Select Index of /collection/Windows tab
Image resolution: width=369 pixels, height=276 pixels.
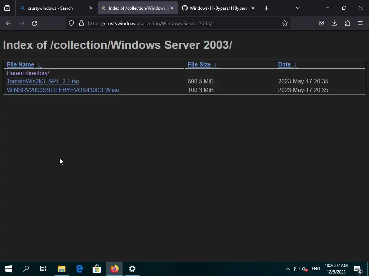(x=138, y=8)
